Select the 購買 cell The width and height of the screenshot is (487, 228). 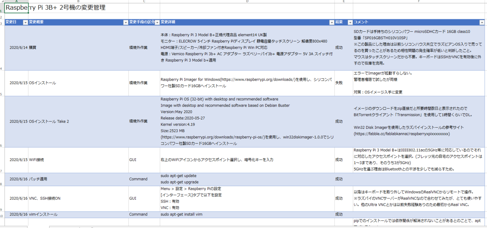(78, 48)
